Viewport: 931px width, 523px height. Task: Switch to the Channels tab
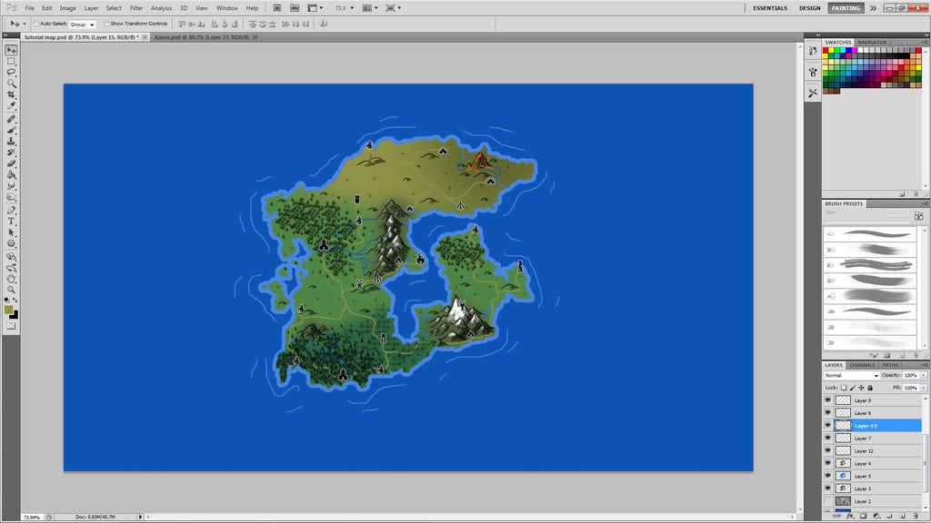click(862, 365)
